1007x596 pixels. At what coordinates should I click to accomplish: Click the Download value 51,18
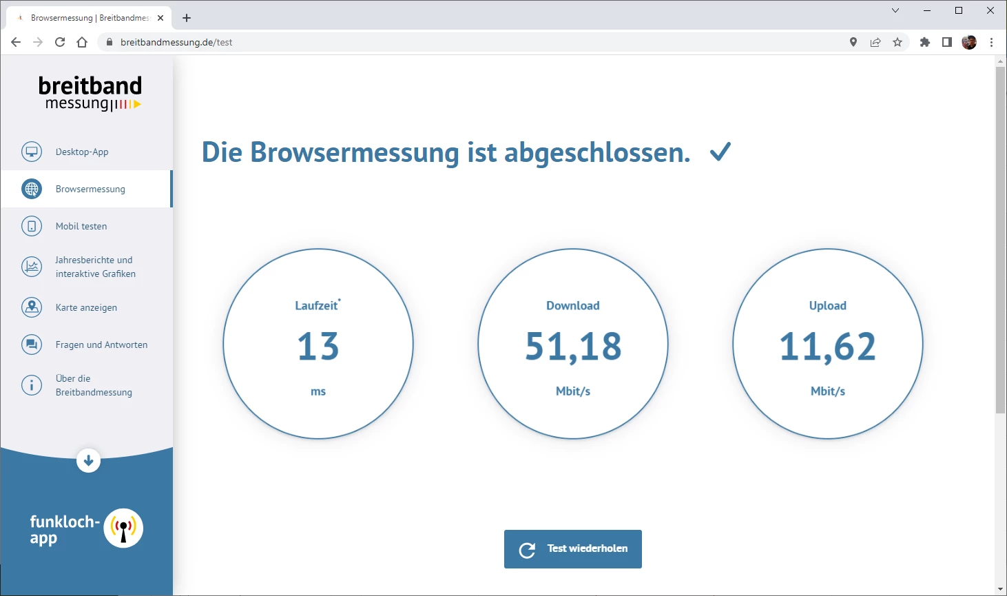573,347
